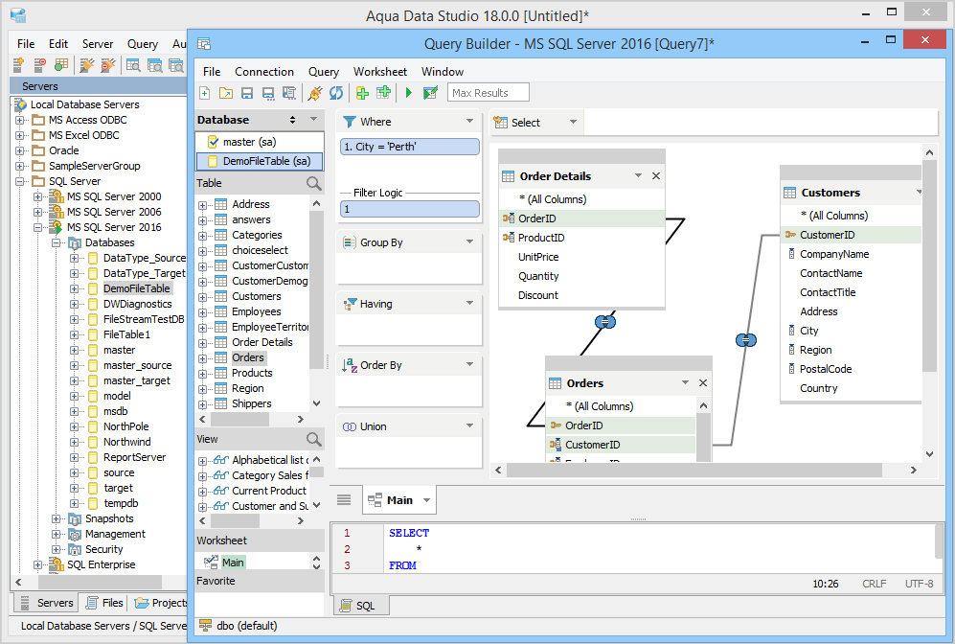Select Main in the Worksheet list
The image size is (955, 644).
233,563
